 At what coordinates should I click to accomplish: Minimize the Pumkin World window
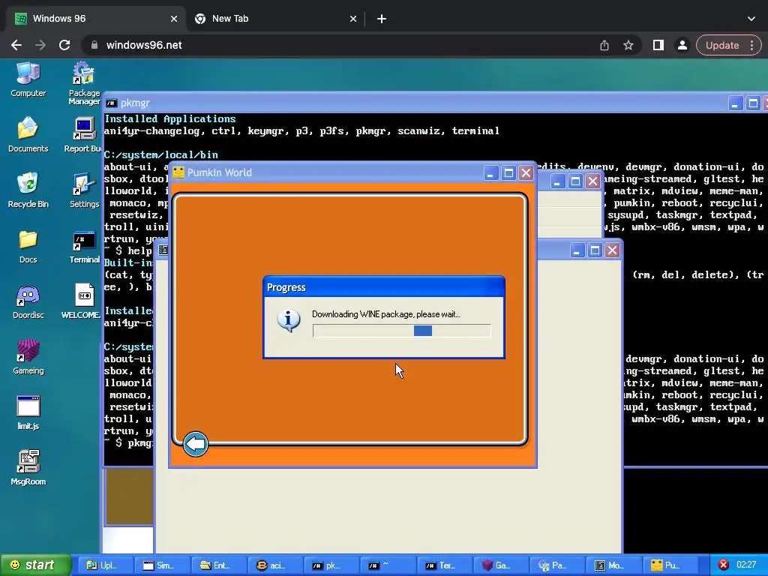point(490,173)
